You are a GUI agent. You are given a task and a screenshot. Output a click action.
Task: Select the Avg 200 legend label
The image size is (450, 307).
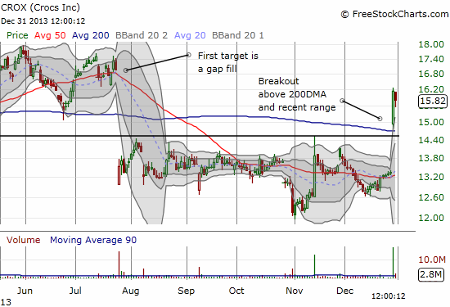pyautogui.click(x=90, y=35)
